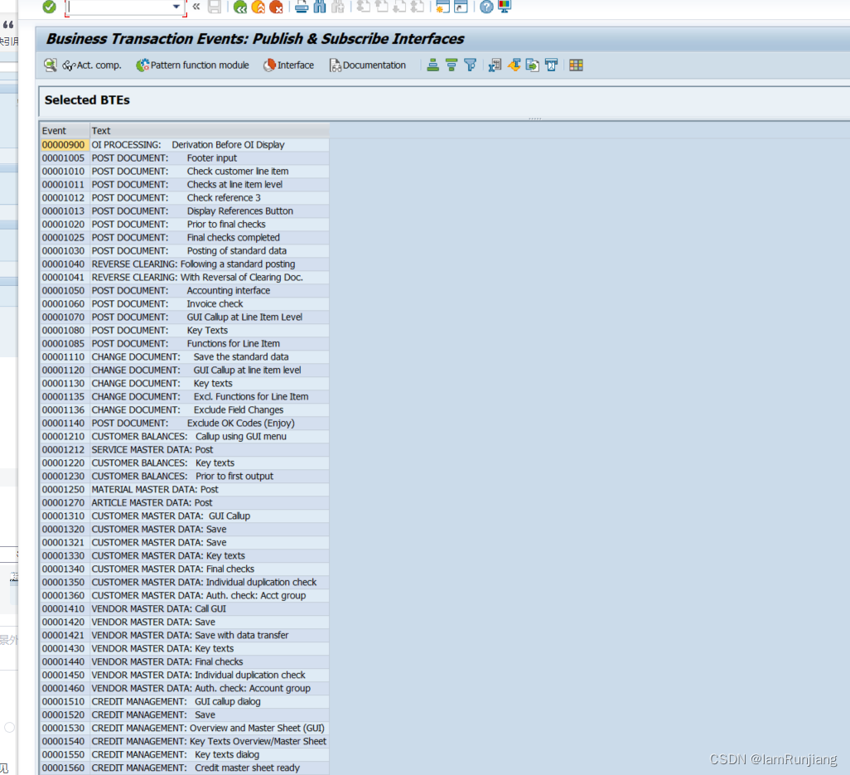Select event 00001350 Individual duplication check
The image size is (850, 775).
click(x=184, y=583)
